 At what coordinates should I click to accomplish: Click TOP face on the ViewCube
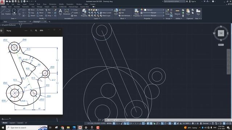click(x=221, y=33)
